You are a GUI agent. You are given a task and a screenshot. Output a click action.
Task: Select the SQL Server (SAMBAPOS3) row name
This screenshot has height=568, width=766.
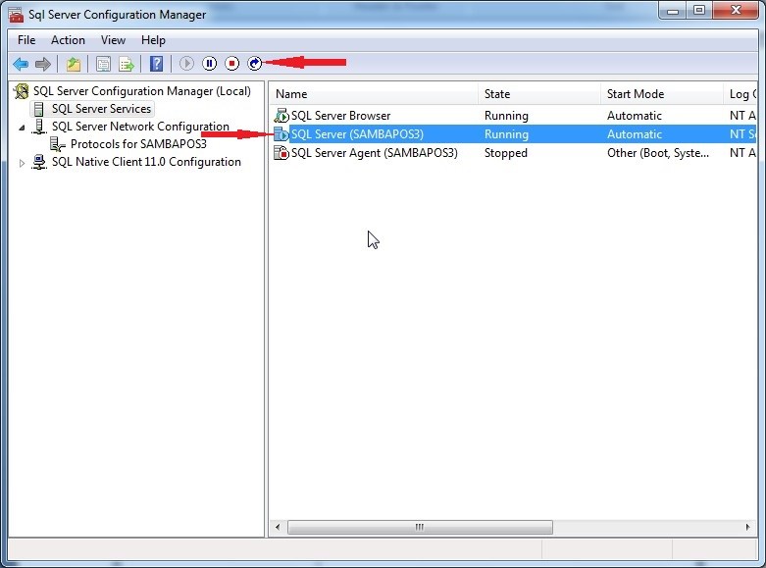[357, 134]
